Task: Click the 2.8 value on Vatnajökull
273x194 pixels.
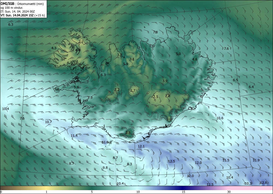Action: [168, 96]
